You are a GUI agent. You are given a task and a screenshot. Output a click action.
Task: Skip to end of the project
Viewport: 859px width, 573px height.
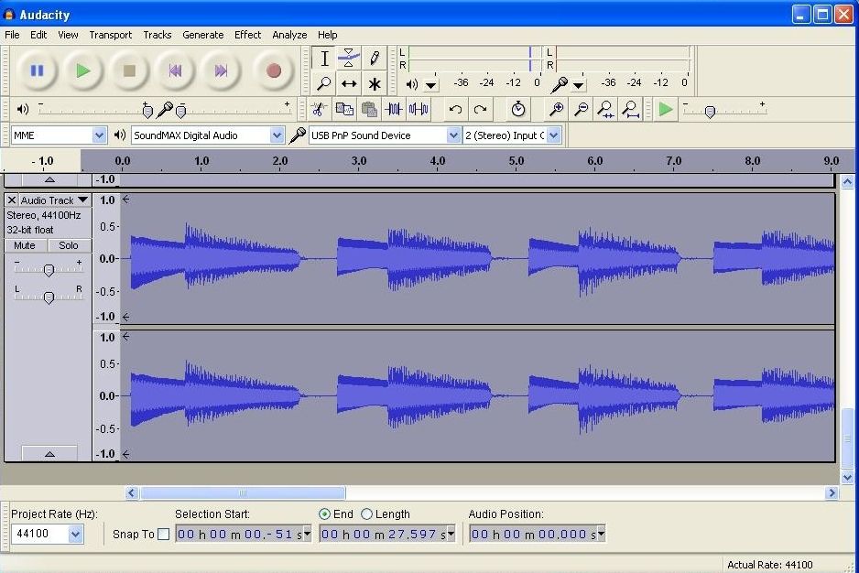[x=221, y=70]
